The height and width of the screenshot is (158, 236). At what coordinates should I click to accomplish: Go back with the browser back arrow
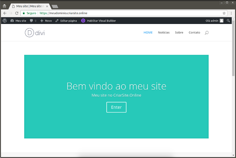pyautogui.click(x=5, y=13)
